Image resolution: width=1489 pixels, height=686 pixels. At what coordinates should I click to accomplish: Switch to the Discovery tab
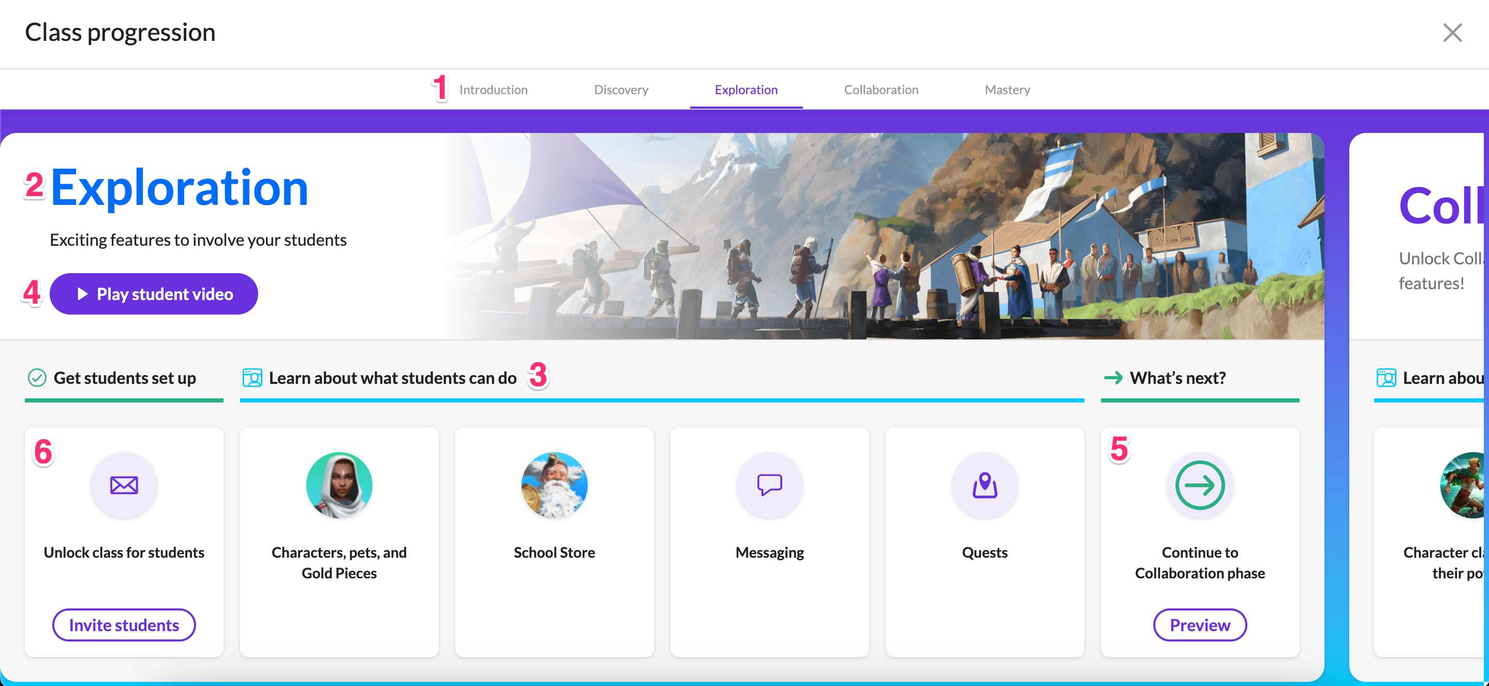(x=621, y=90)
